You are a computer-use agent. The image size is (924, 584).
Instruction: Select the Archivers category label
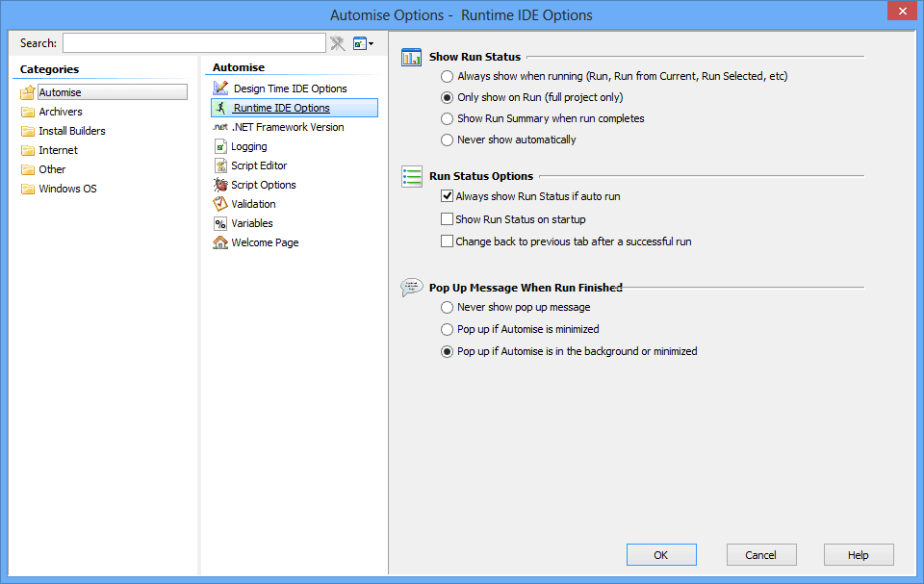pyautogui.click(x=61, y=112)
